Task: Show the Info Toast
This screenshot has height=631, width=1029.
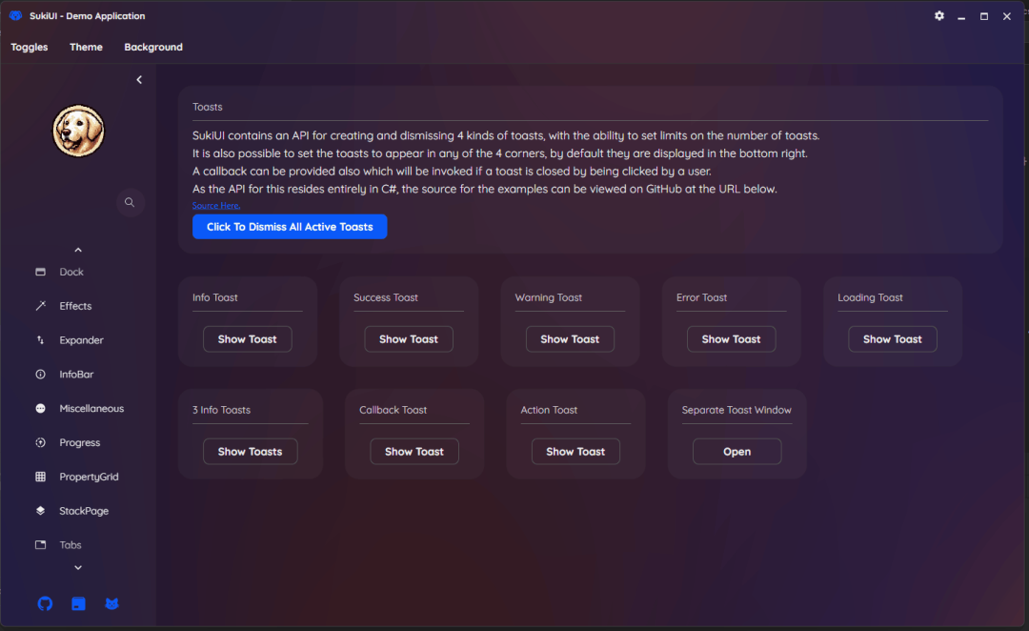Action: click(x=248, y=338)
